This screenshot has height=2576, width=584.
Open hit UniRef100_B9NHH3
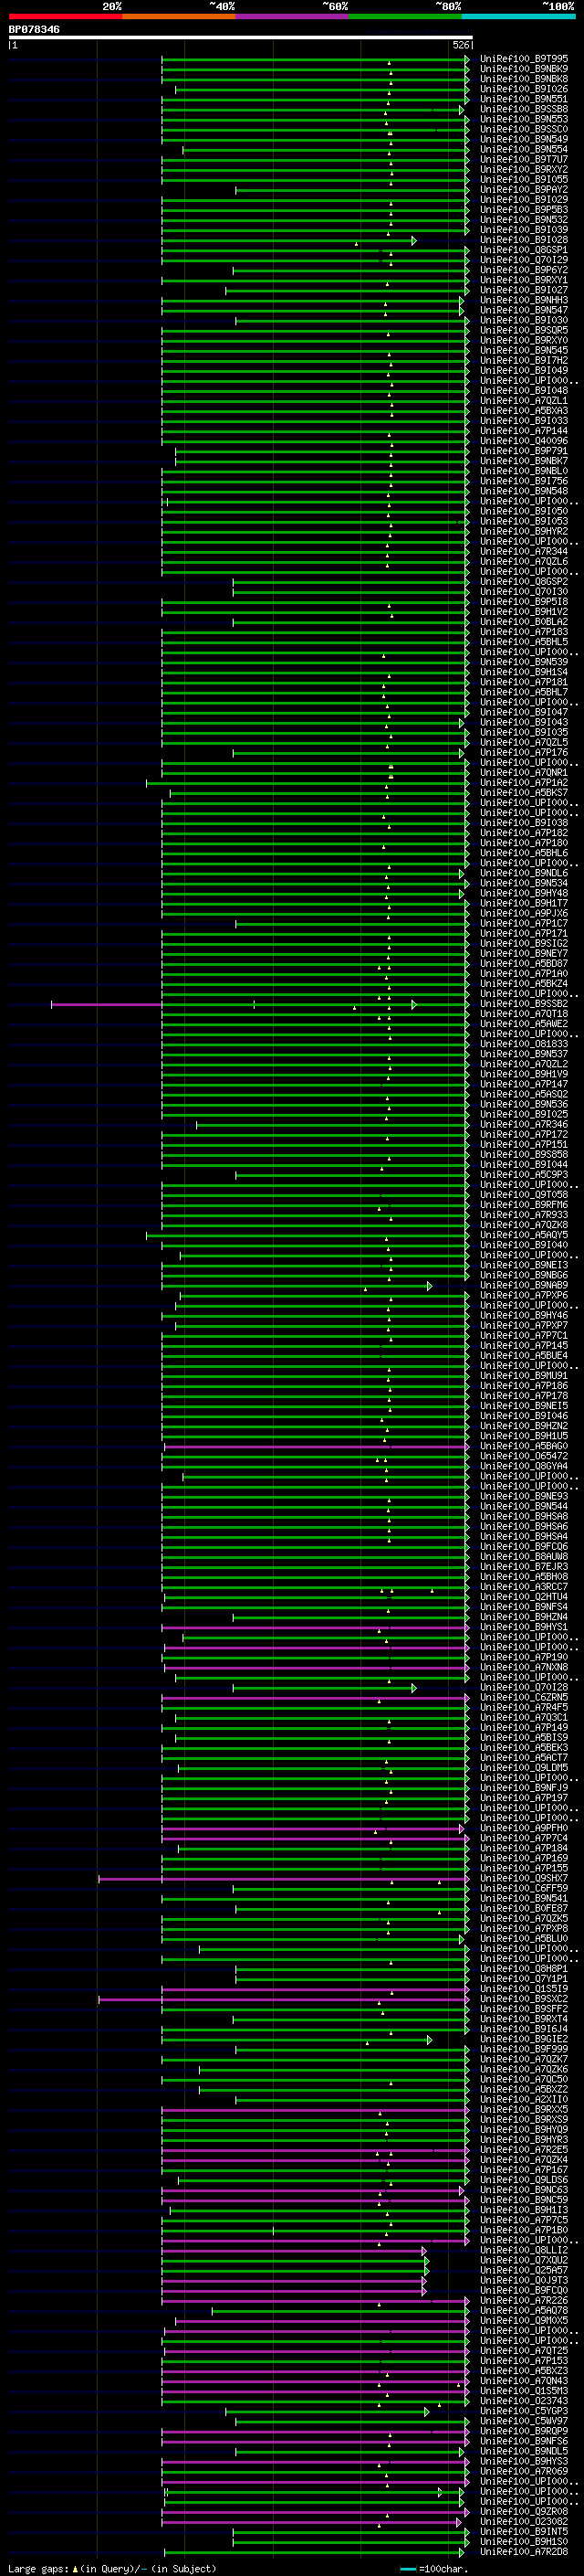tap(524, 300)
